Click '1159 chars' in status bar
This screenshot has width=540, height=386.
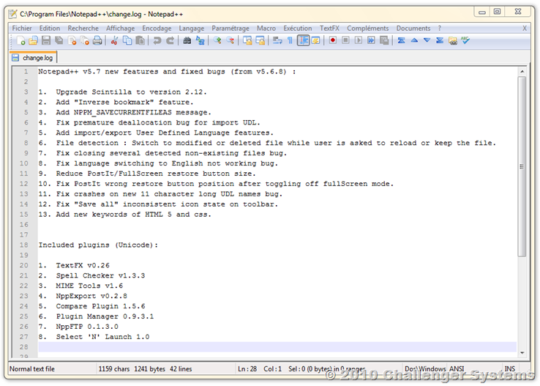tap(114, 368)
